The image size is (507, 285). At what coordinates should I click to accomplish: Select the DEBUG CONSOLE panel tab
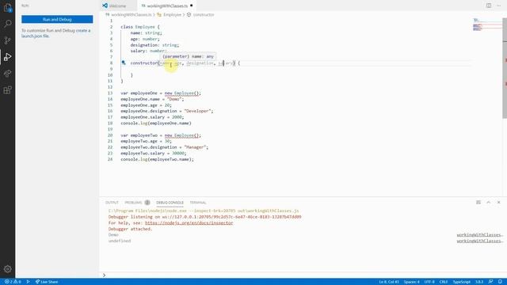170,203
